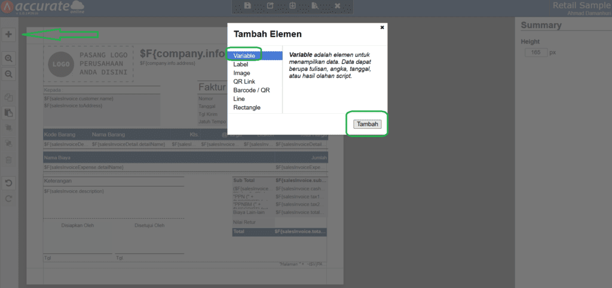This screenshot has height=288, width=612.
Task: Click the Height input field
Action: pos(536,52)
